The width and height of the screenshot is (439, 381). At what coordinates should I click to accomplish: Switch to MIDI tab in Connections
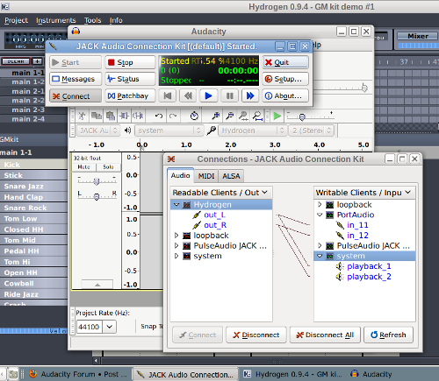click(206, 176)
